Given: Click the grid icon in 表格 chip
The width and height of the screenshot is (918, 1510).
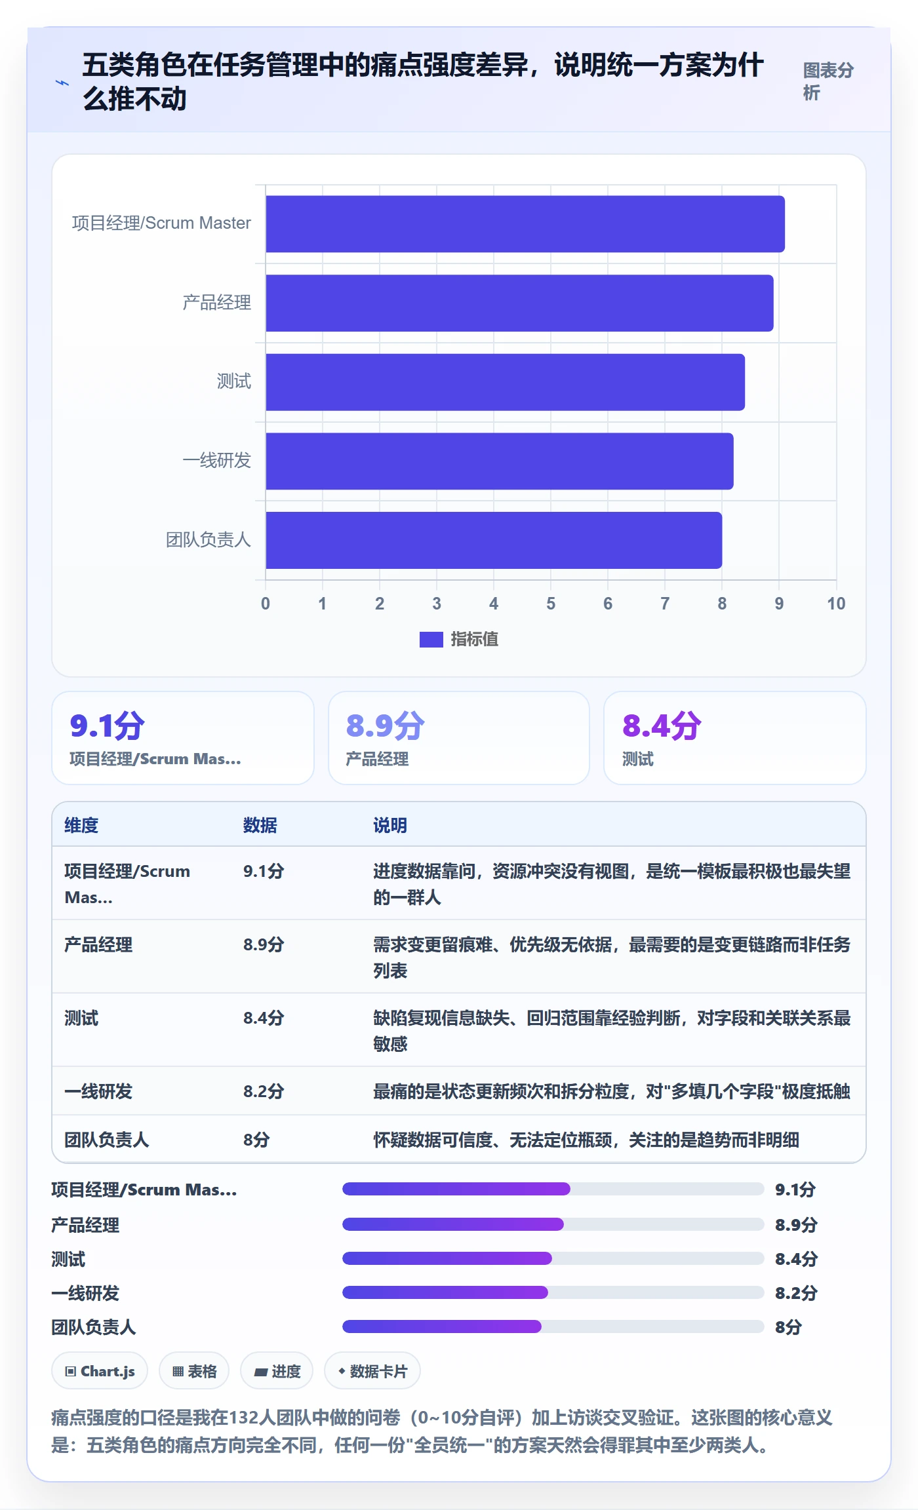Looking at the screenshot, I should pyautogui.click(x=178, y=1371).
